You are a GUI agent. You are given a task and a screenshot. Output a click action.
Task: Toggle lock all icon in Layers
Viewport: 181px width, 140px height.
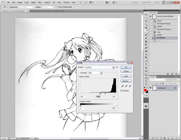pos(163,84)
